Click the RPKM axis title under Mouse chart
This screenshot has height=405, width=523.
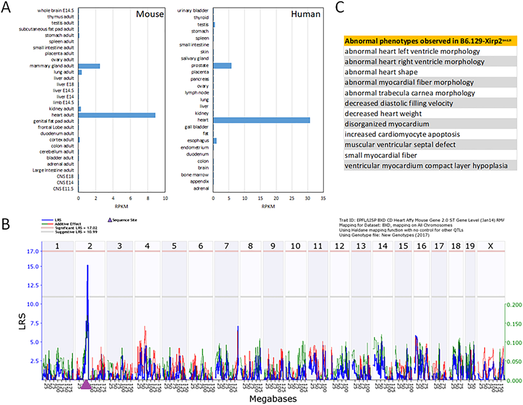click(121, 206)
